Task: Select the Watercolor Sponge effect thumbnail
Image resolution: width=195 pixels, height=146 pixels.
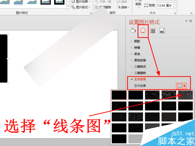Action: [x=136, y=117]
